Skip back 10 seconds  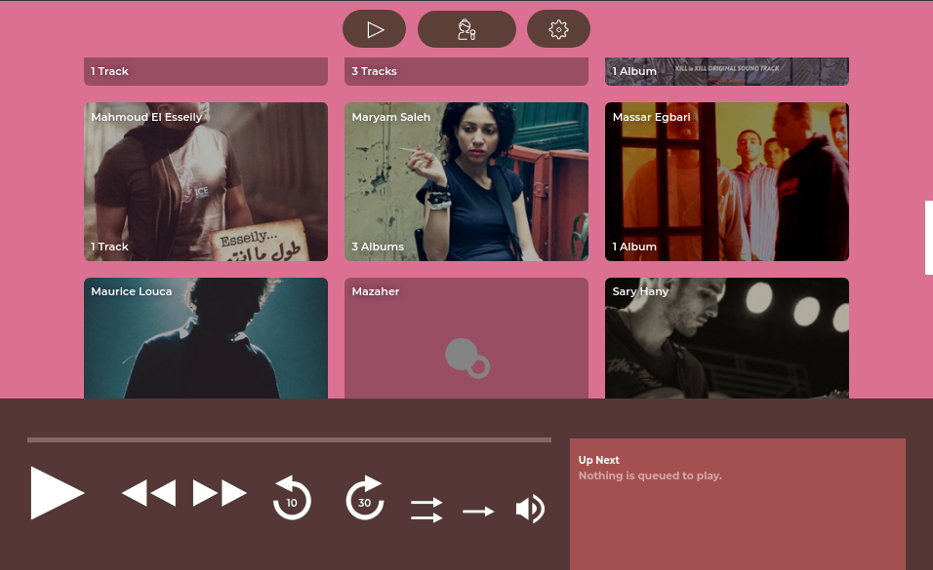coord(291,498)
